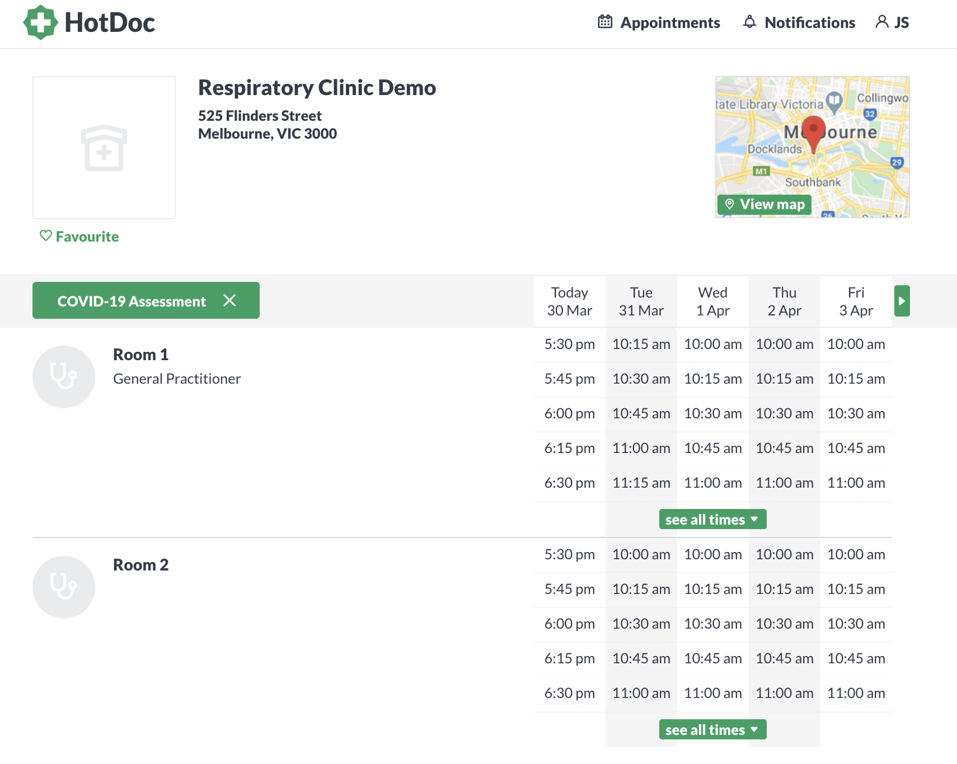Select the 10:00 am slot for Room 2 today column
Viewport: 957px width, 764px height.
coord(641,554)
